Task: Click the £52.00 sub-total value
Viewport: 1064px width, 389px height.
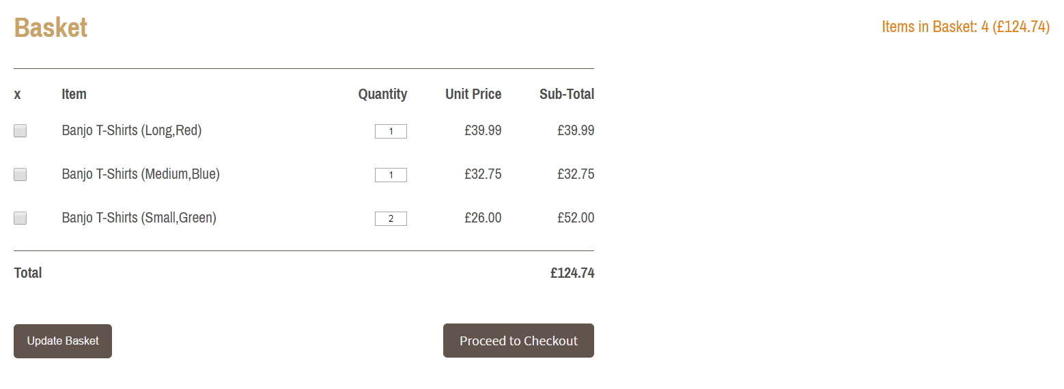Action: tap(576, 218)
